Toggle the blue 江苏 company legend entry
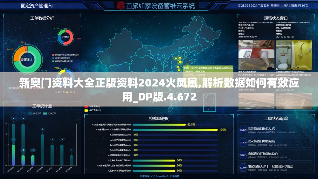Viewport: 318px width, 179px height. (61, 58)
